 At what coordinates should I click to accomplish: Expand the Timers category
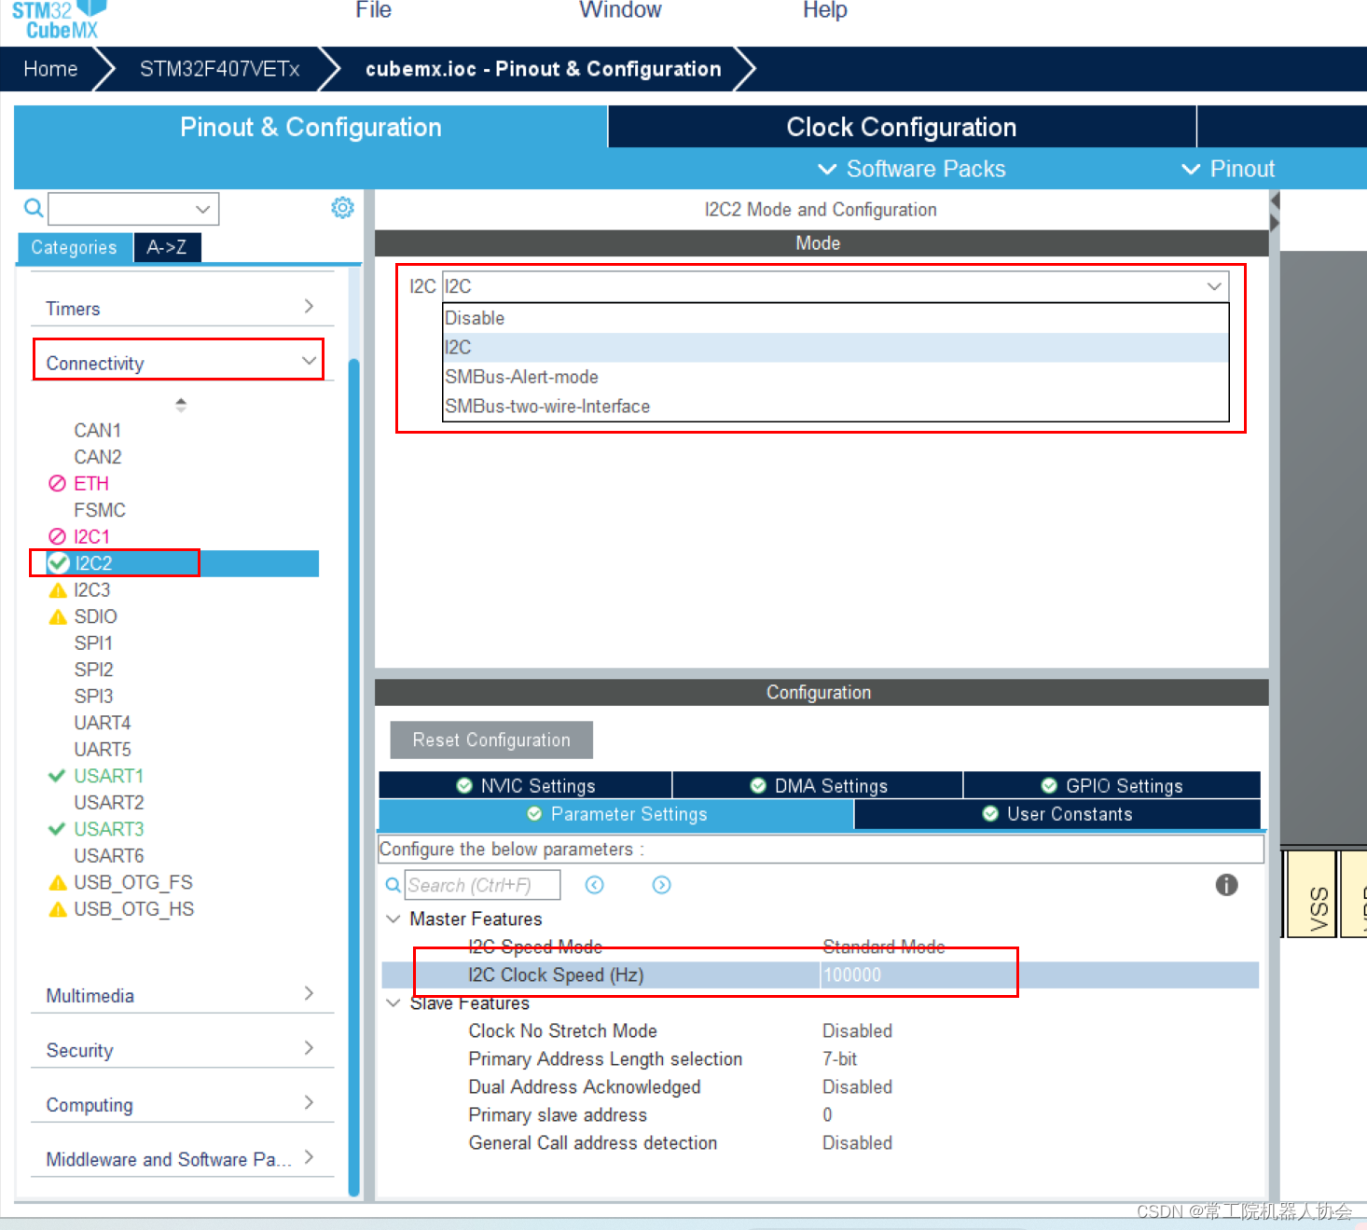[x=182, y=308]
